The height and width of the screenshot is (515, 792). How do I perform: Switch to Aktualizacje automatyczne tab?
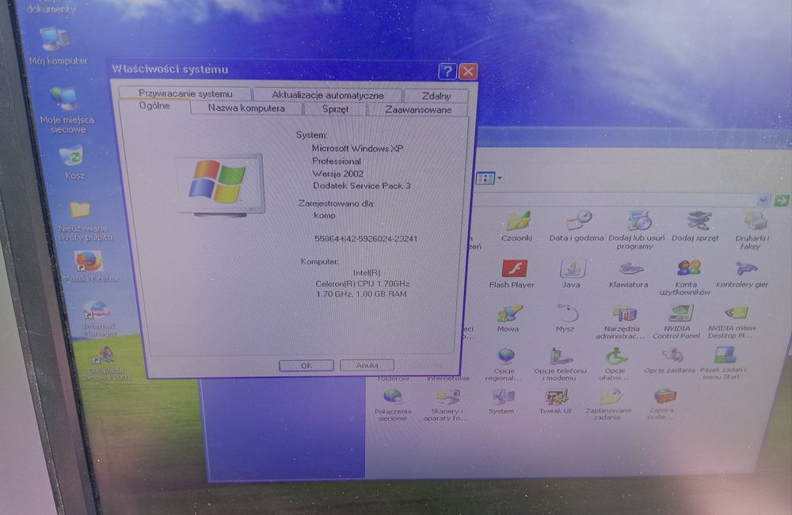(x=328, y=95)
